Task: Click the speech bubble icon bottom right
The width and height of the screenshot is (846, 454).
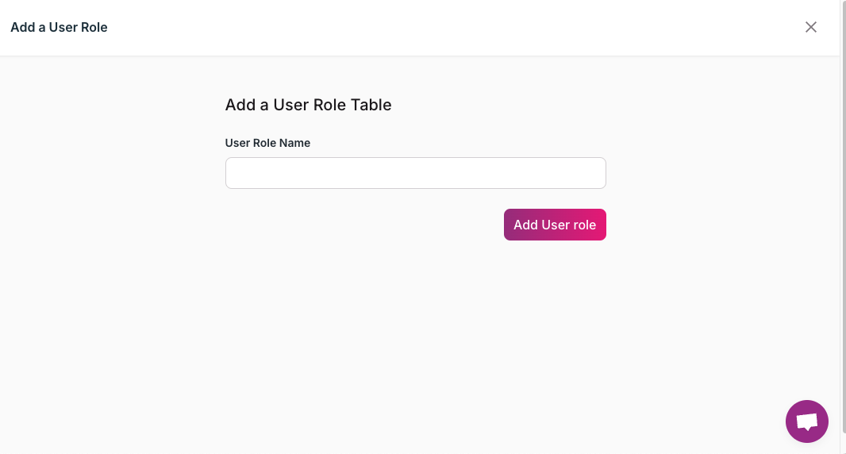Action: pyautogui.click(x=806, y=421)
